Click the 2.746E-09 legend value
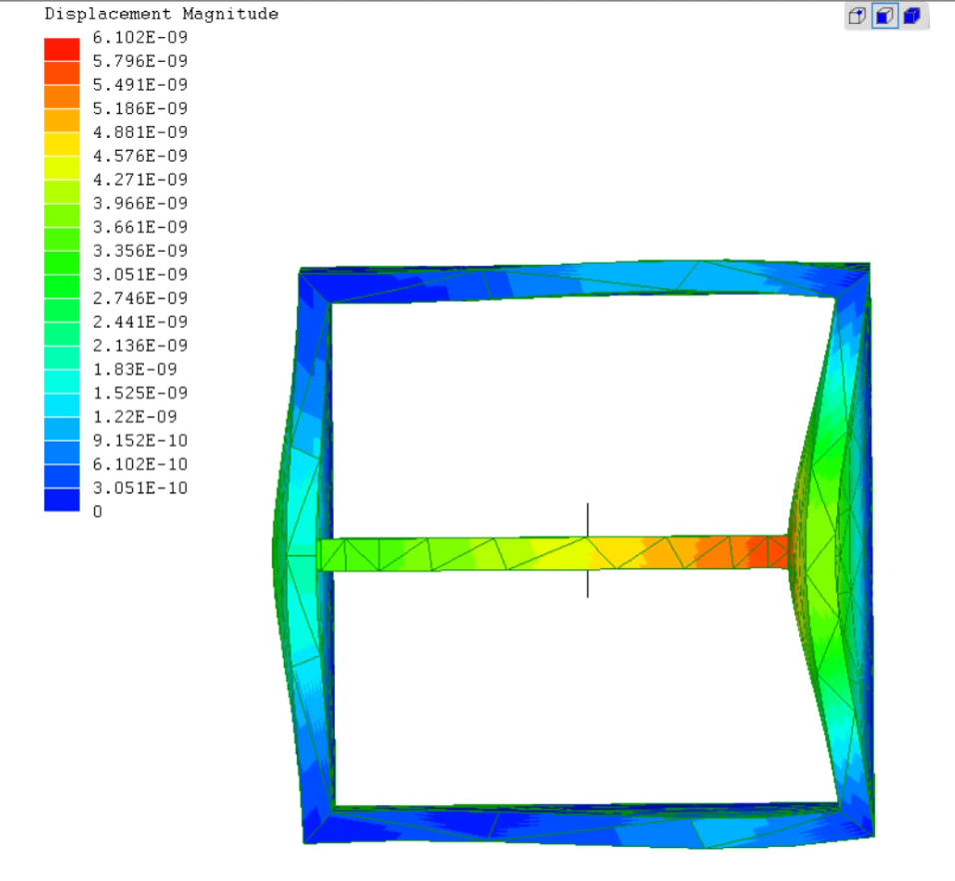 pos(140,299)
